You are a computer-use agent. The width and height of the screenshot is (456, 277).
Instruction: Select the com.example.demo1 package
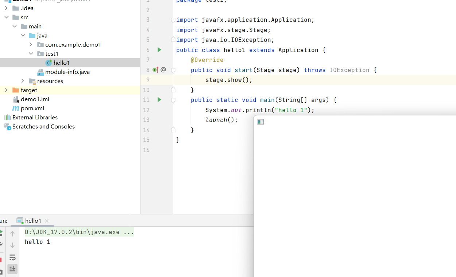pos(70,44)
